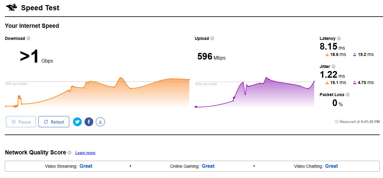Click the Measured at timestamp

tap(357, 122)
